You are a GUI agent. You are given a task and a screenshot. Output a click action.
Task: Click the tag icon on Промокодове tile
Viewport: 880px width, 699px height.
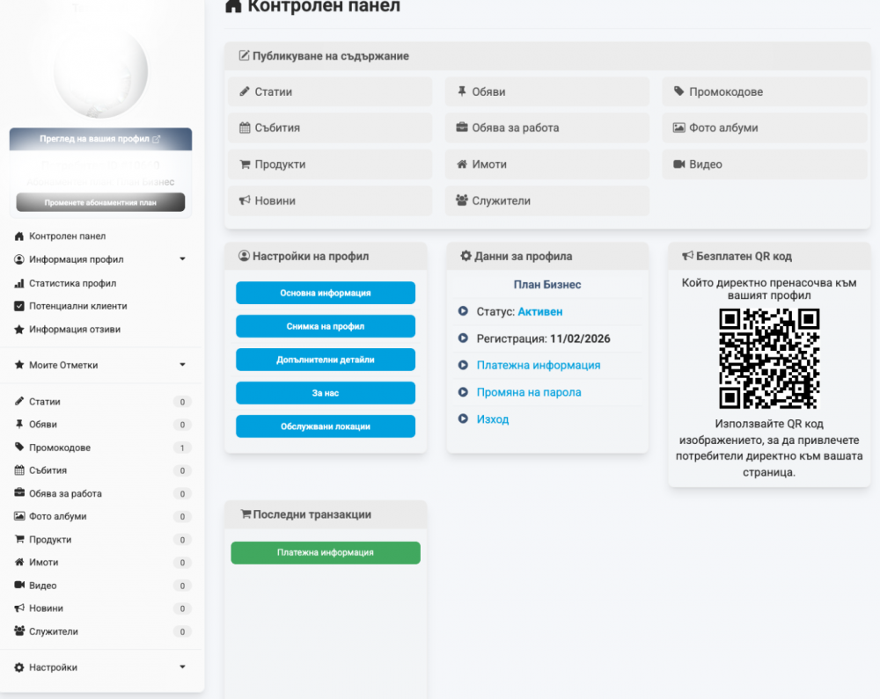[x=678, y=91]
